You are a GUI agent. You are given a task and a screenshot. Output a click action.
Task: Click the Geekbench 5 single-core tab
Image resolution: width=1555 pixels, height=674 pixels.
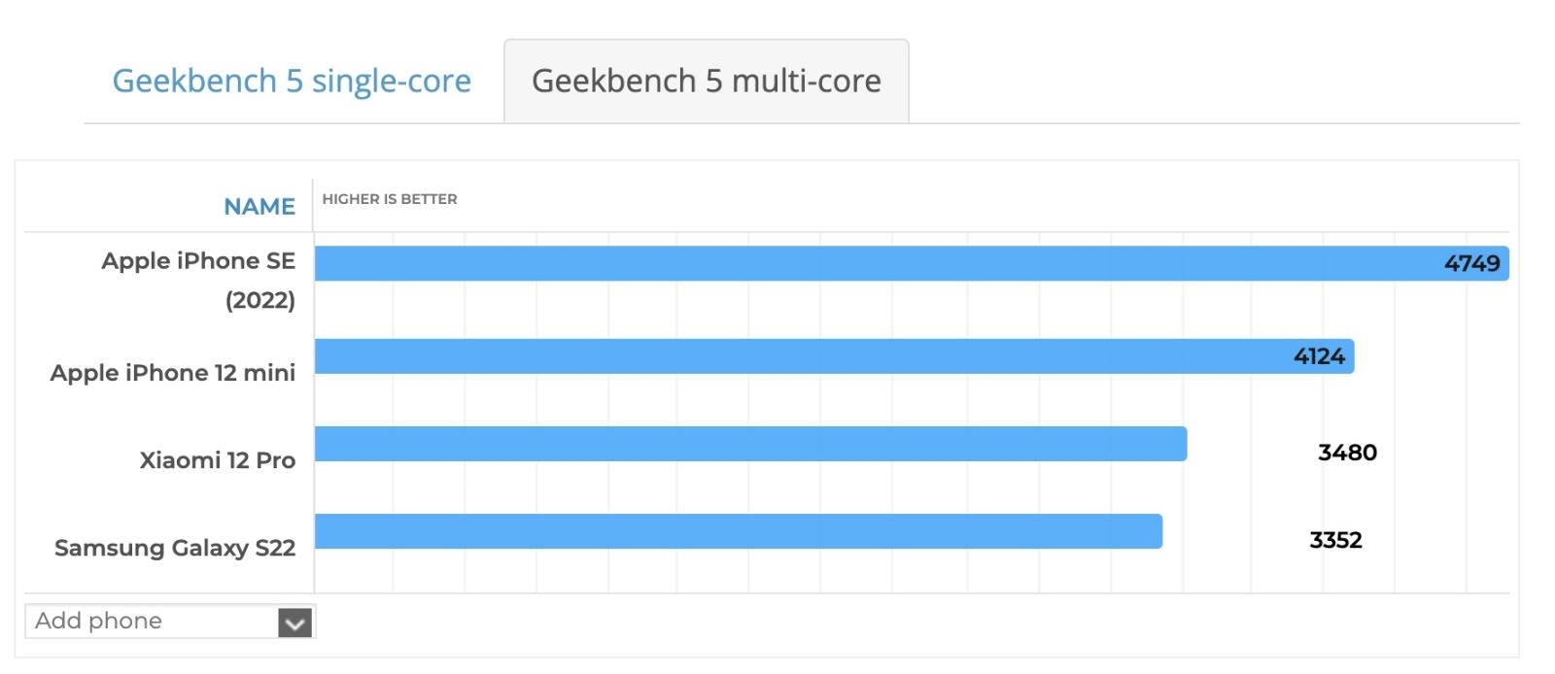coord(293,81)
